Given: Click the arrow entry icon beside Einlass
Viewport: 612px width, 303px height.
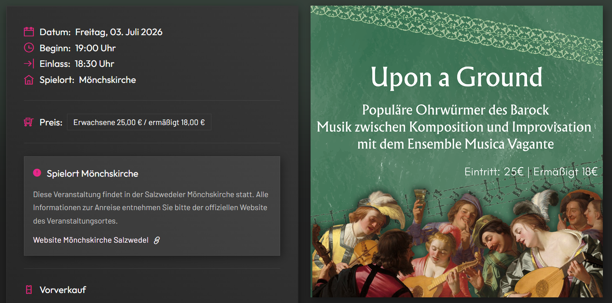Looking at the screenshot, I should tap(29, 64).
